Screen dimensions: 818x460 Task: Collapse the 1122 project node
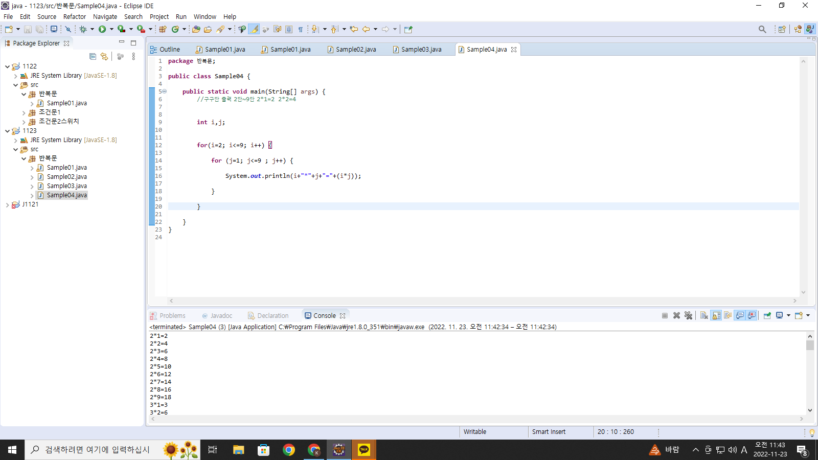point(7,66)
